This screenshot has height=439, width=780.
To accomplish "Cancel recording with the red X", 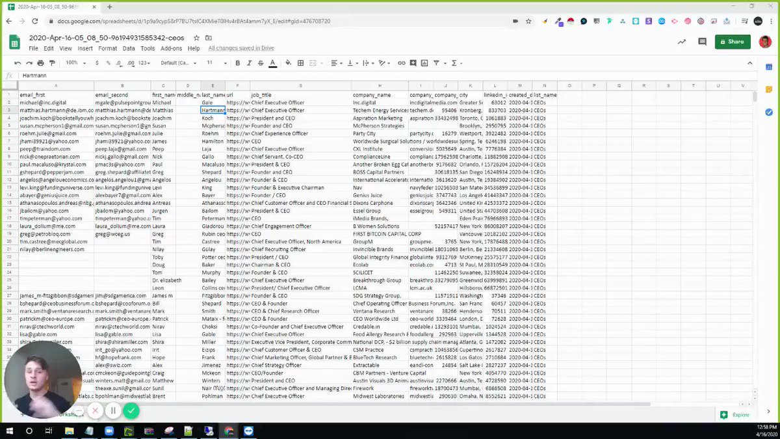I will (95, 410).
